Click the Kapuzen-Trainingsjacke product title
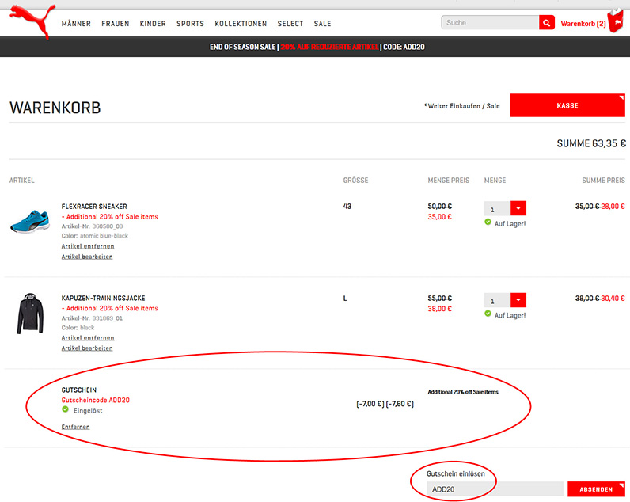 (103, 298)
